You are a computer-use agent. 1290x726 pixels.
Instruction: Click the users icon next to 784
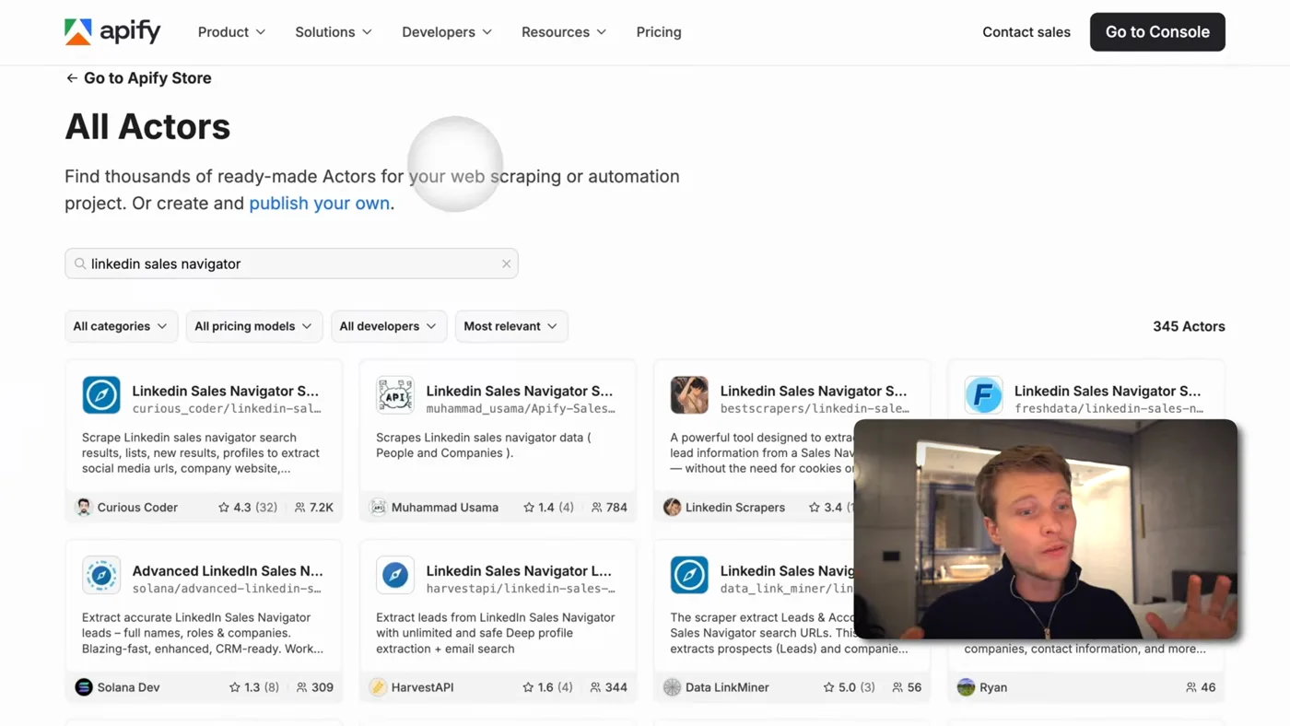click(596, 508)
